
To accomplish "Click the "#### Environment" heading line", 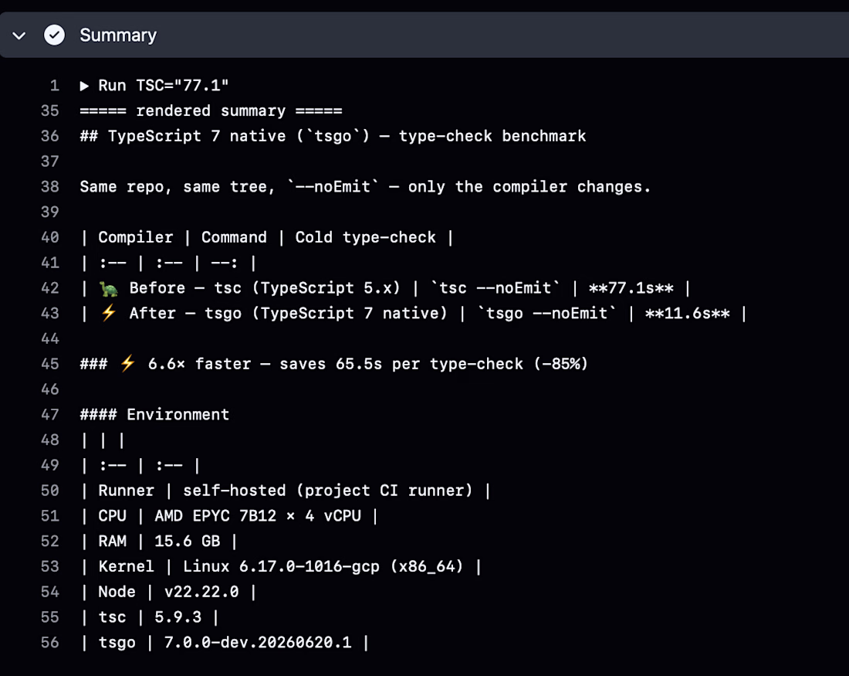I will [154, 415].
